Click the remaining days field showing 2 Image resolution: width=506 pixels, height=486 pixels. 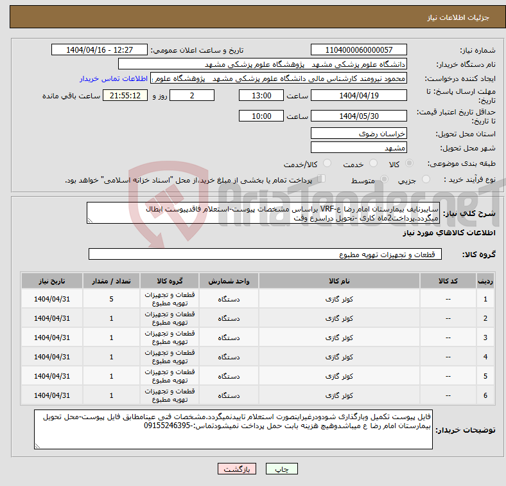click(x=192, y=95)
